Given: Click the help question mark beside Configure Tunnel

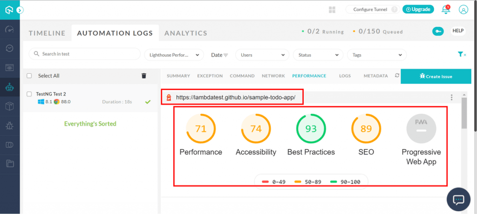Looking at the screenshot, I should tap(394, 9).
